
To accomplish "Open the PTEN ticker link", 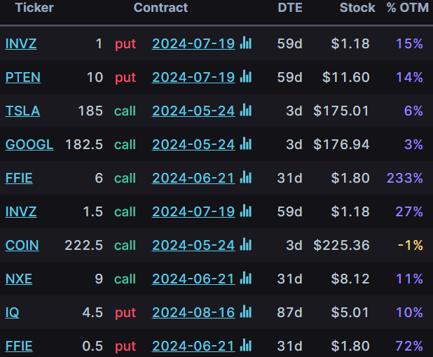I will [x=23, y=77].
